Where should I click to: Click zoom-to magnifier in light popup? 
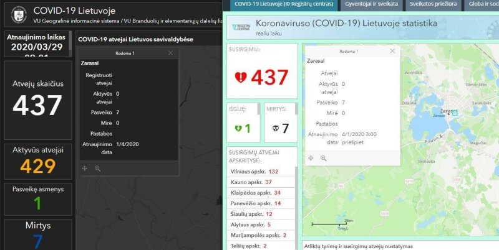point(323,158)
